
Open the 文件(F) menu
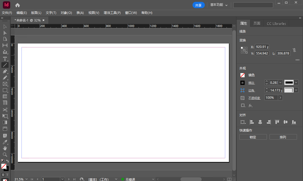(7, 13)
